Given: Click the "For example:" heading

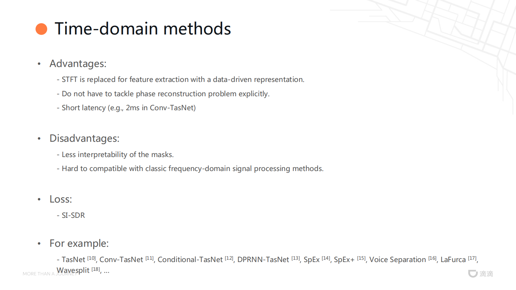Looking at the screenshot, I should [x=79, y=244].
